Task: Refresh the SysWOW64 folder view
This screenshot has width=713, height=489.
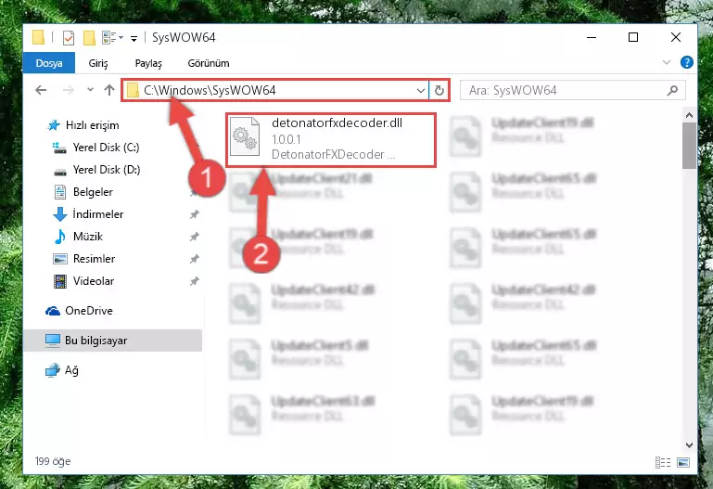Action: [439, 91]
